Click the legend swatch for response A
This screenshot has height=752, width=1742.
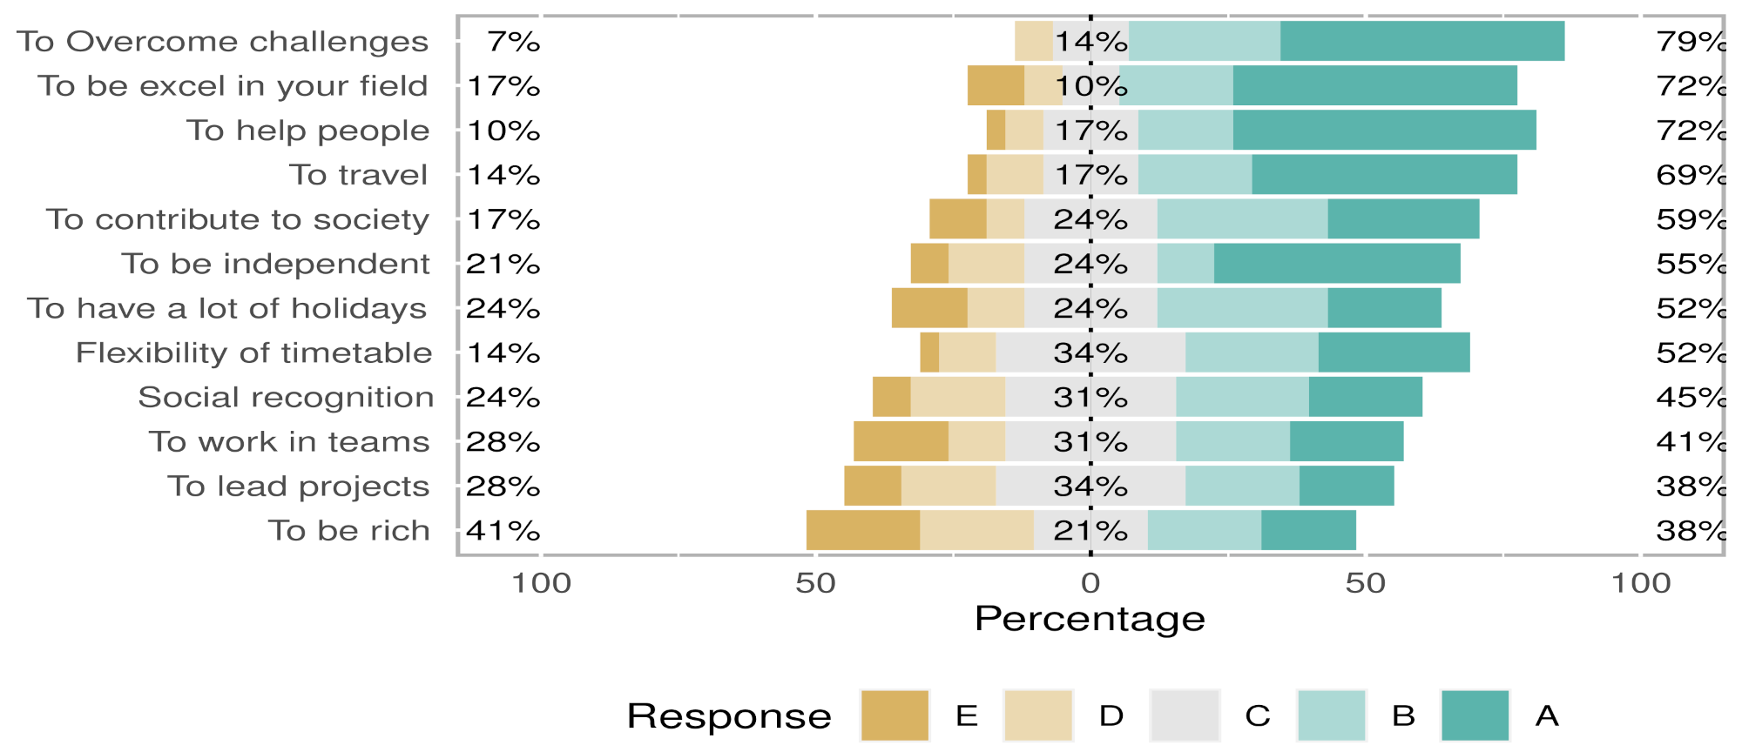click(x=1475, y=715)
